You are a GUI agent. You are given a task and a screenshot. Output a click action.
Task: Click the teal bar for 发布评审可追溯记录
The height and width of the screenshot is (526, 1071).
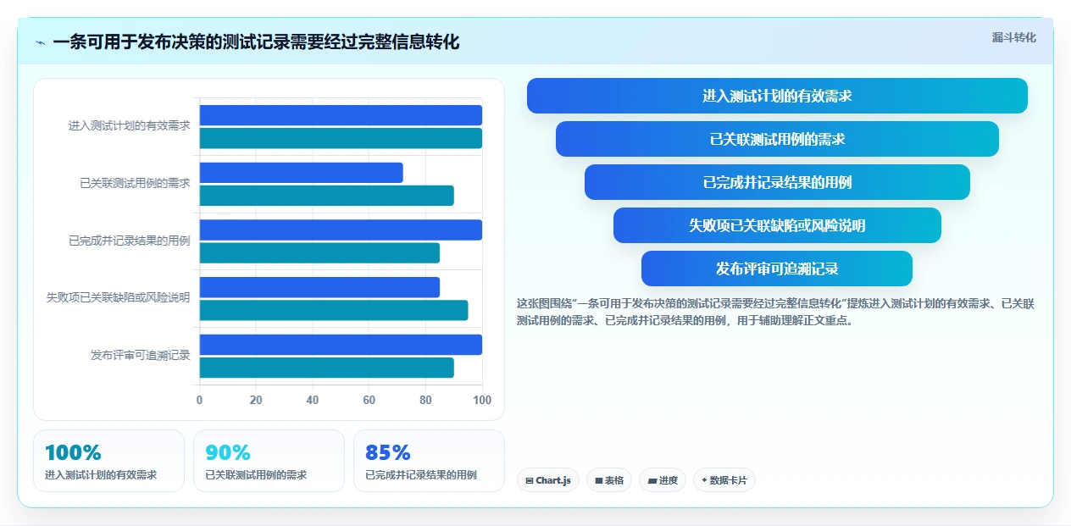point(327,368)
